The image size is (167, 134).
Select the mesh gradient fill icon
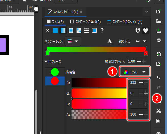tap(79, 30)
